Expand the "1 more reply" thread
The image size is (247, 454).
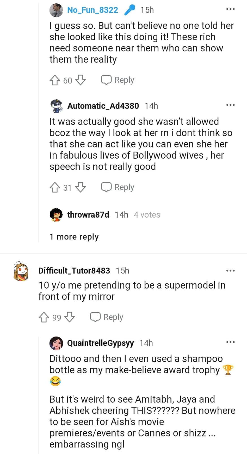[74, 237]
